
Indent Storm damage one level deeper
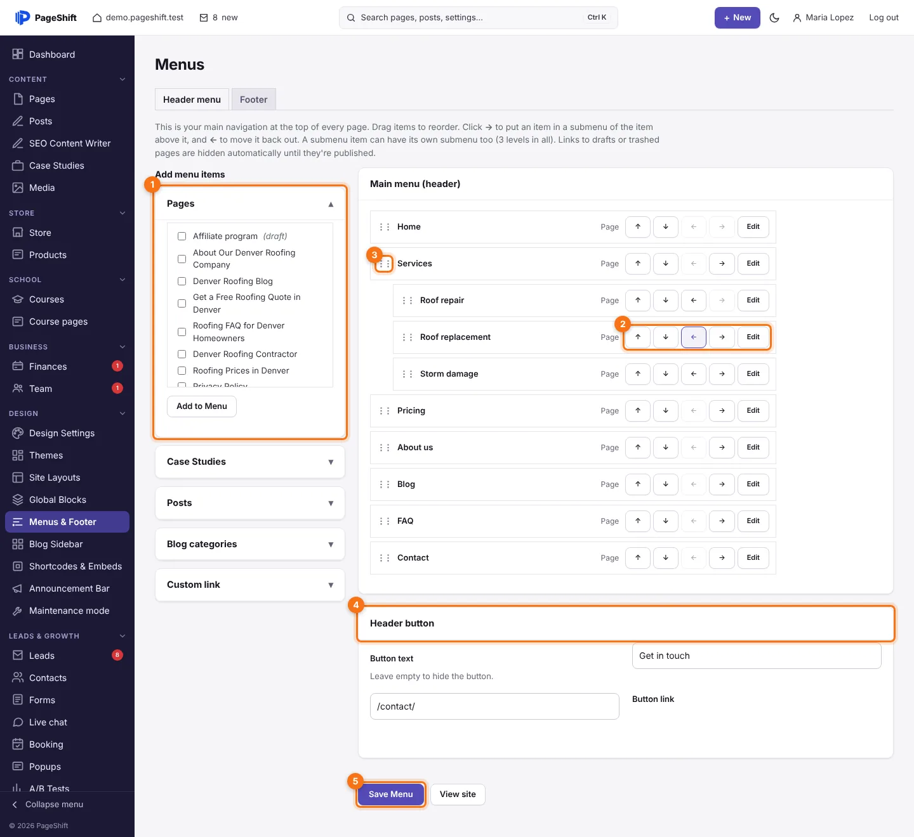(722, 374)
